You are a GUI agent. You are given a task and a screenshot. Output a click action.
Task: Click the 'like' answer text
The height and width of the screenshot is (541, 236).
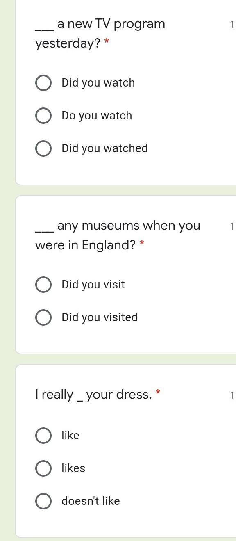coord(70,435)
